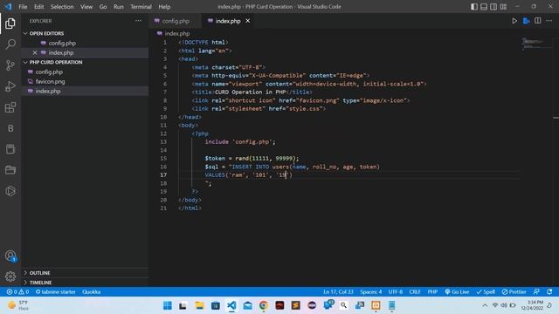559x314 pixels.
Task: Open Run and Debug view
Action: [10, 86]
